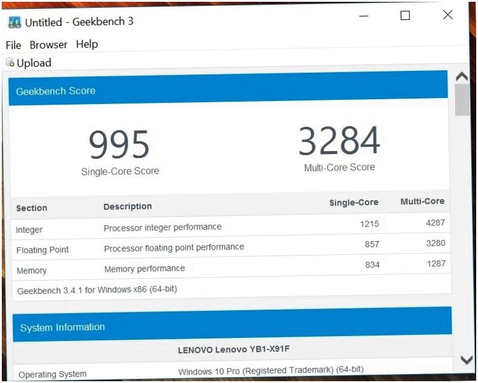Click the Section column header
This screenshot has height=383, width=478.
pos(32,208)
